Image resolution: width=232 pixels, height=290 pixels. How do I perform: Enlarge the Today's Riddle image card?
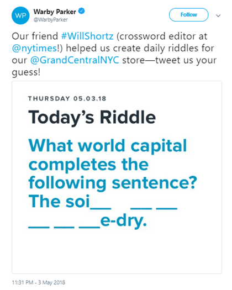pos(117,177)
